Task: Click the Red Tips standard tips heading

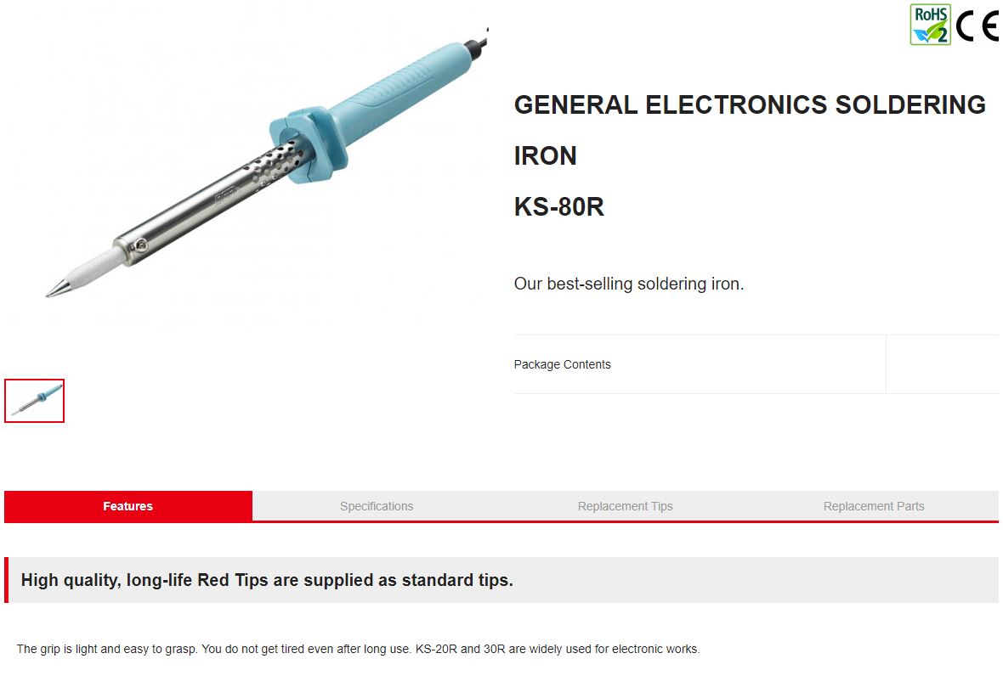Action: (x=267, y=580)
